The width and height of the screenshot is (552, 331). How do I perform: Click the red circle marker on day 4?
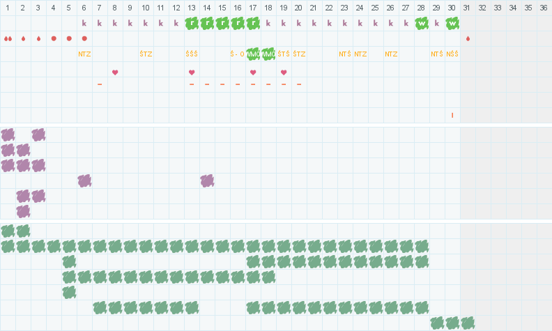pos(54,38)
